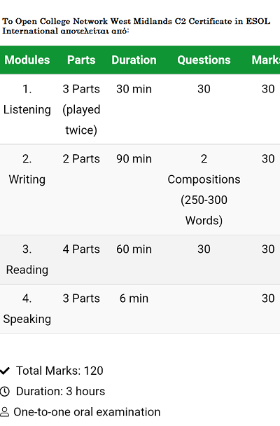Select the 90 min duration cell

[134, 159]
